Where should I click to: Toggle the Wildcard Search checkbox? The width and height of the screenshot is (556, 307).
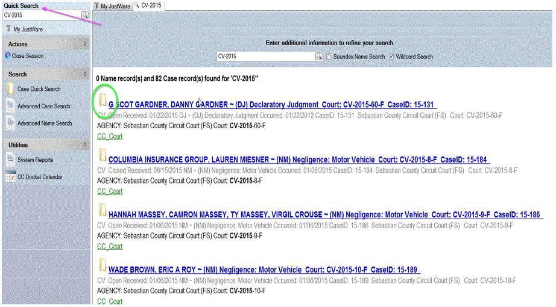pos(392,57)
